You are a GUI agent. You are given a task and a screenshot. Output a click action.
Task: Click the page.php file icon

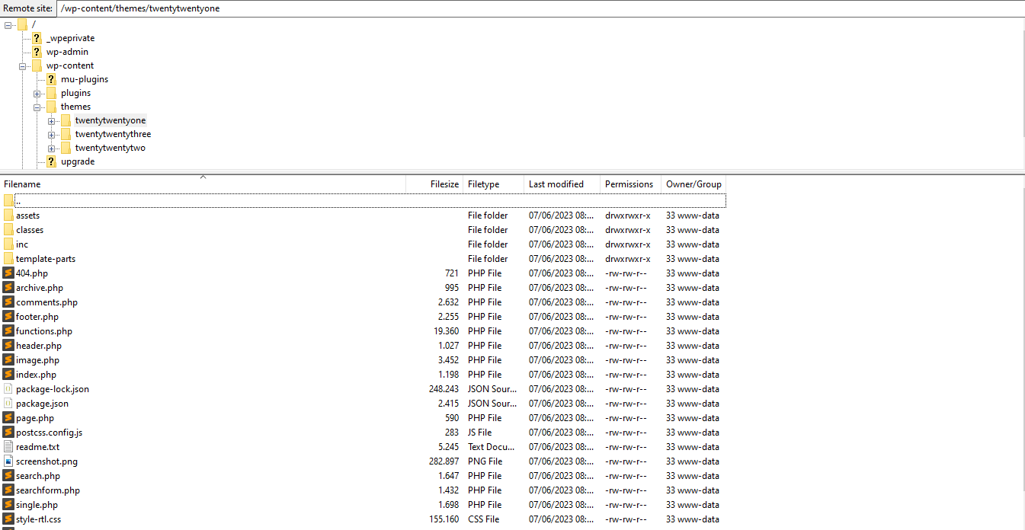pyautogui.click(x=8, y=418)
